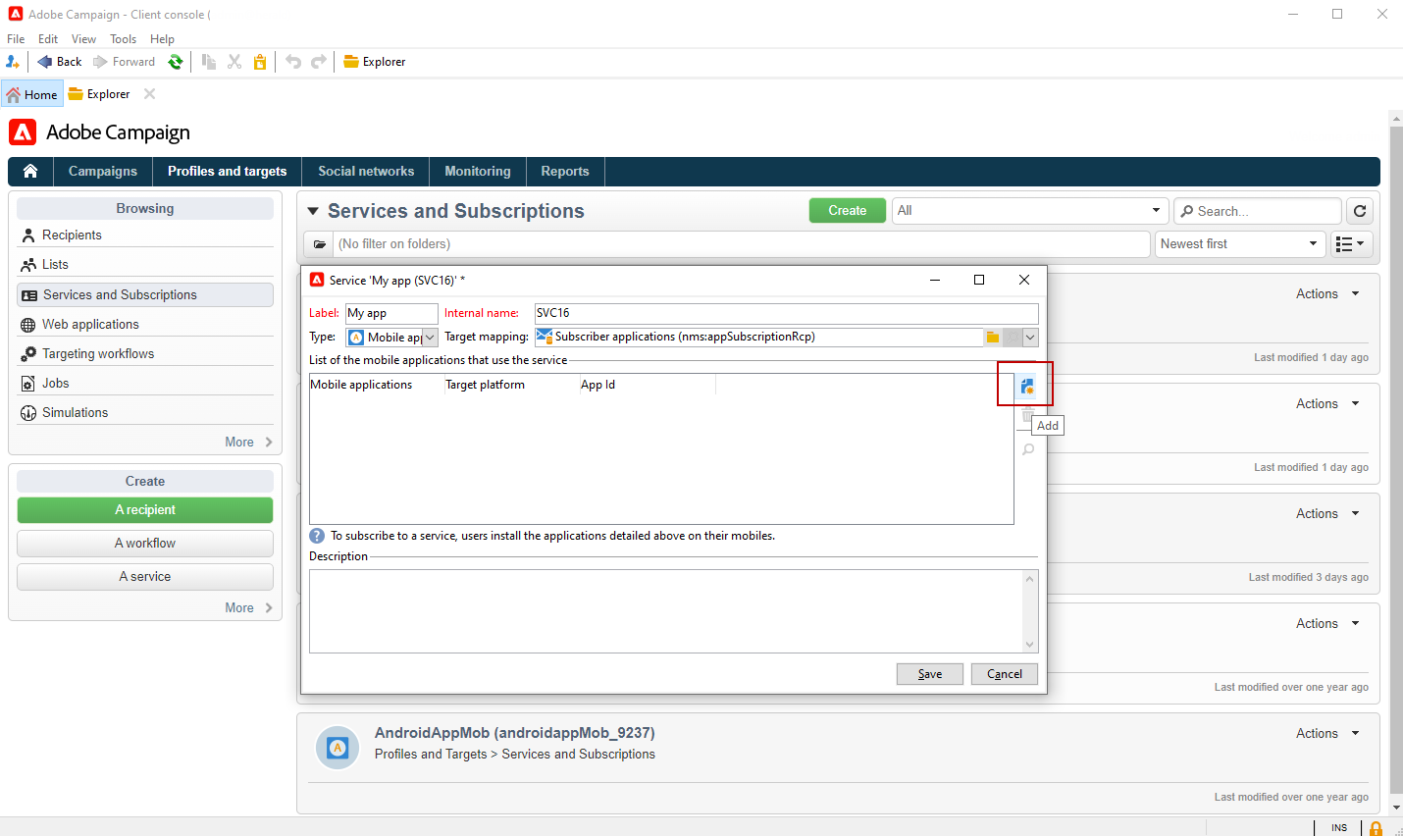Go Back using the toolbar arrow
Viewport: 1403px width, 836px height.
click(x=60, y=62)
